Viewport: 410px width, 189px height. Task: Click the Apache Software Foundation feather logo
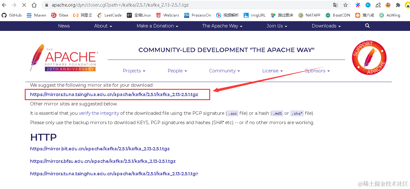pos(64,58)
